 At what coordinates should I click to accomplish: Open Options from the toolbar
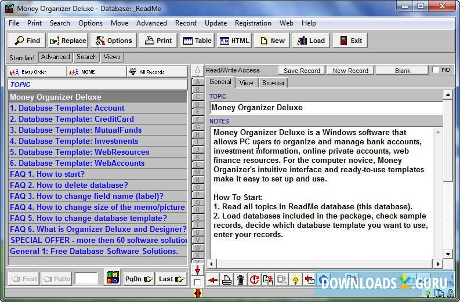(x=114, y=41)
